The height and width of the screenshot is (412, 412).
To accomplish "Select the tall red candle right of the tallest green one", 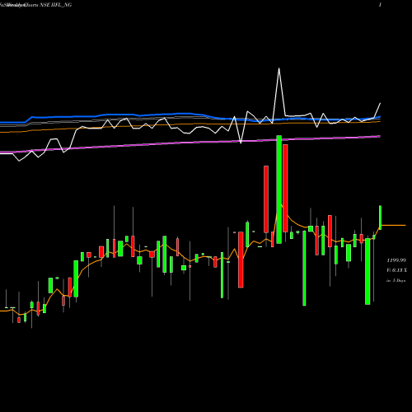I will coord(285,188).
